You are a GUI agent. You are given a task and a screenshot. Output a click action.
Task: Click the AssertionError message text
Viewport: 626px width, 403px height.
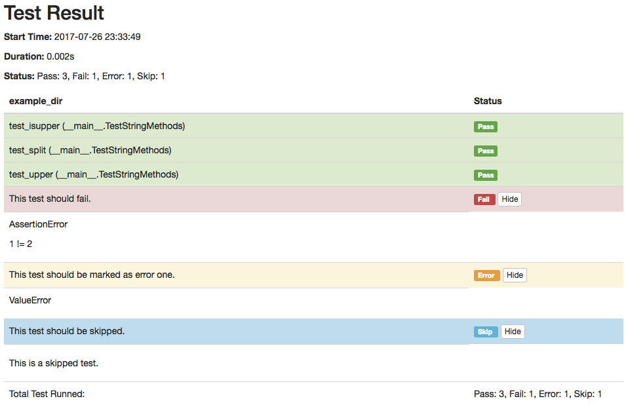38,224
